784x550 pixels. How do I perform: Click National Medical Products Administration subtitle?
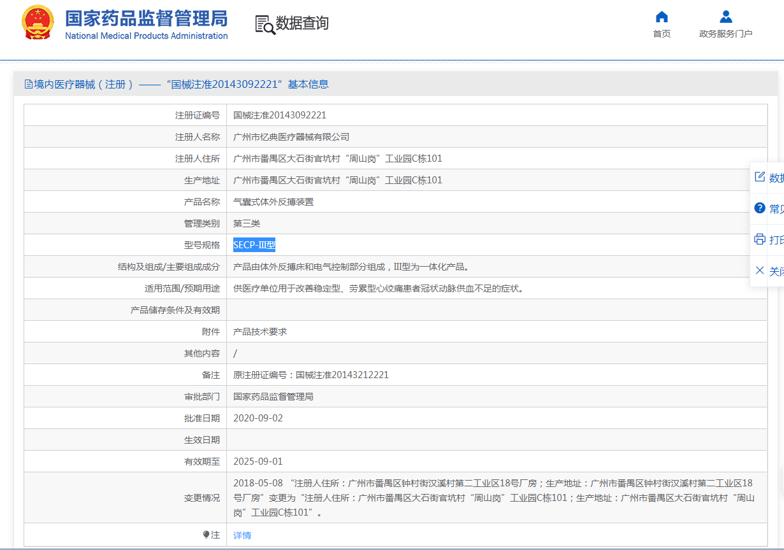click(146, 36)
